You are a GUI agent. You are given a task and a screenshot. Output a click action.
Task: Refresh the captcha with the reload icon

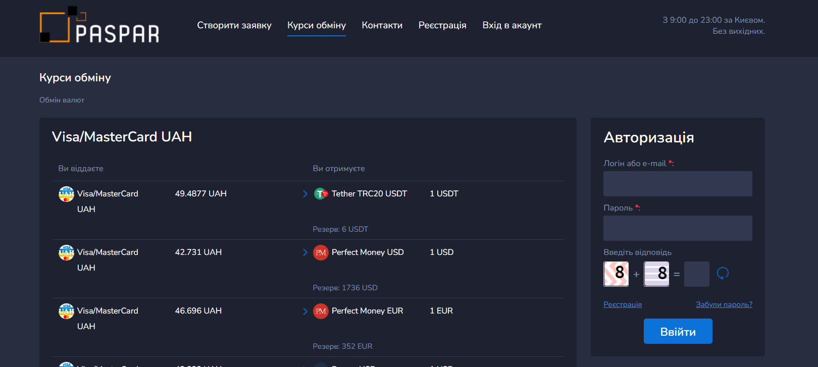pyautogui.click(x=723, y=274)
